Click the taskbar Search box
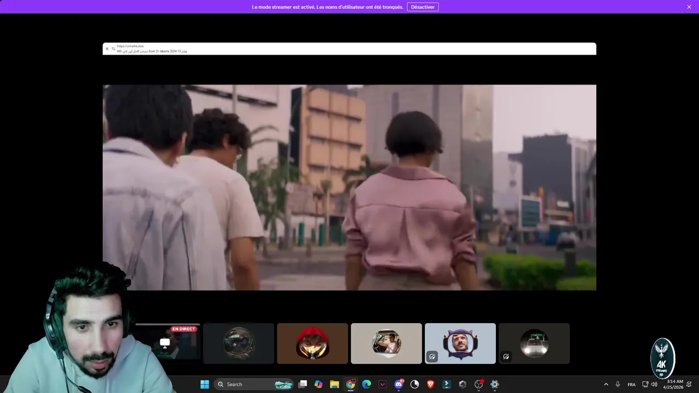The width and height of the screenshot is (699, 393). (x=254, y=384)
